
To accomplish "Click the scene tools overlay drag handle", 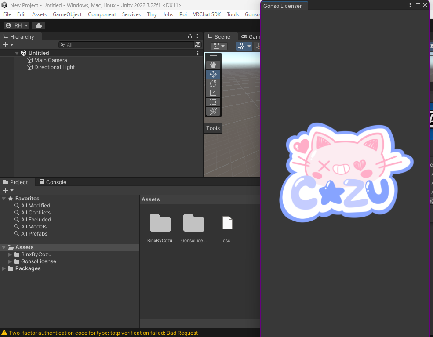I will (x=213, y=56).
